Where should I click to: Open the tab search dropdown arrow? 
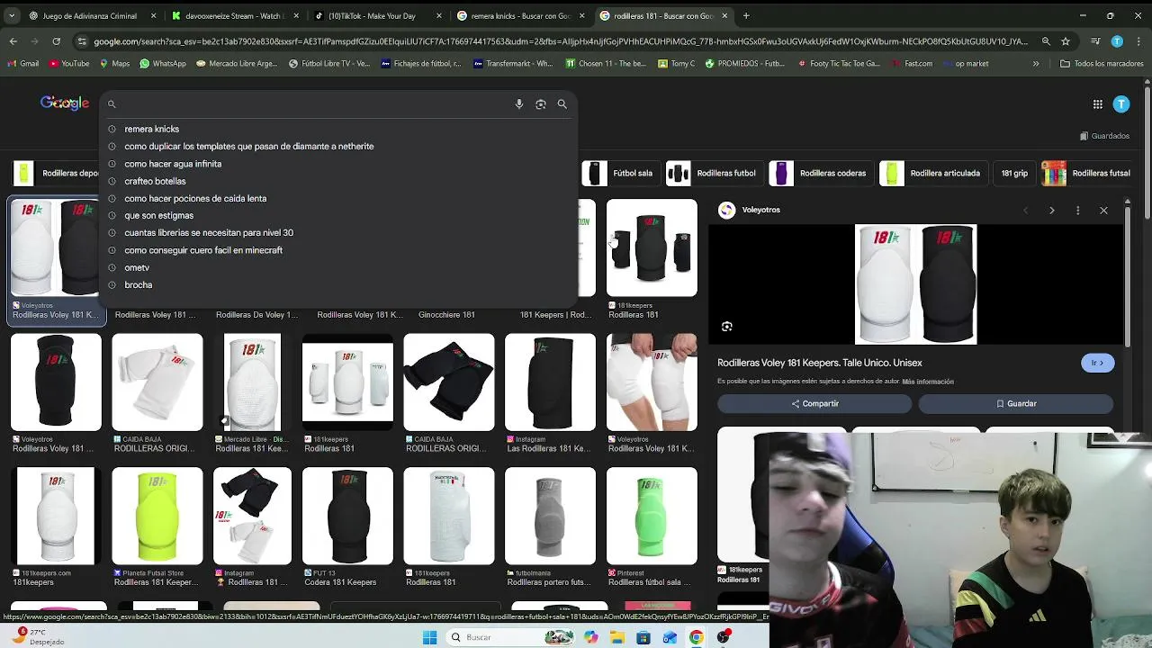pyautogui.click(x=12, y=15)
